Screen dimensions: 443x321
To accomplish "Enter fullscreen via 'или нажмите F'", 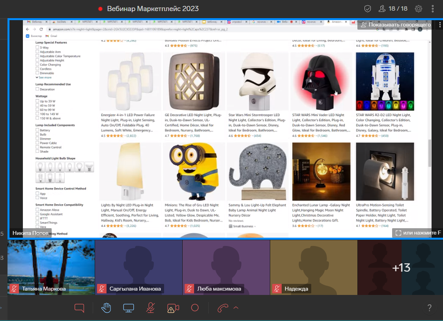I will point(419,233).
